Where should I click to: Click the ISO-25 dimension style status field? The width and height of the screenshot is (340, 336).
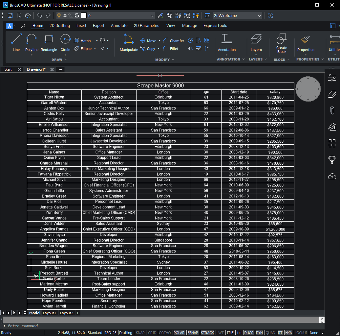(x=111, y=332)
